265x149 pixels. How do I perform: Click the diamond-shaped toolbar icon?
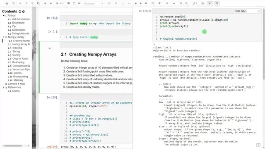[116, 3]
